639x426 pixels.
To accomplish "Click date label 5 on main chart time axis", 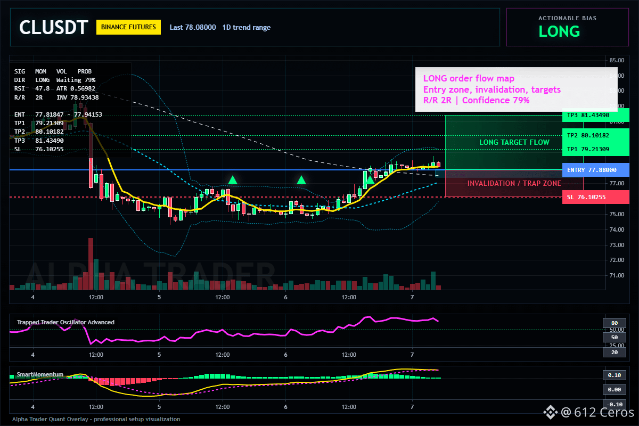I will click(159, 297).
